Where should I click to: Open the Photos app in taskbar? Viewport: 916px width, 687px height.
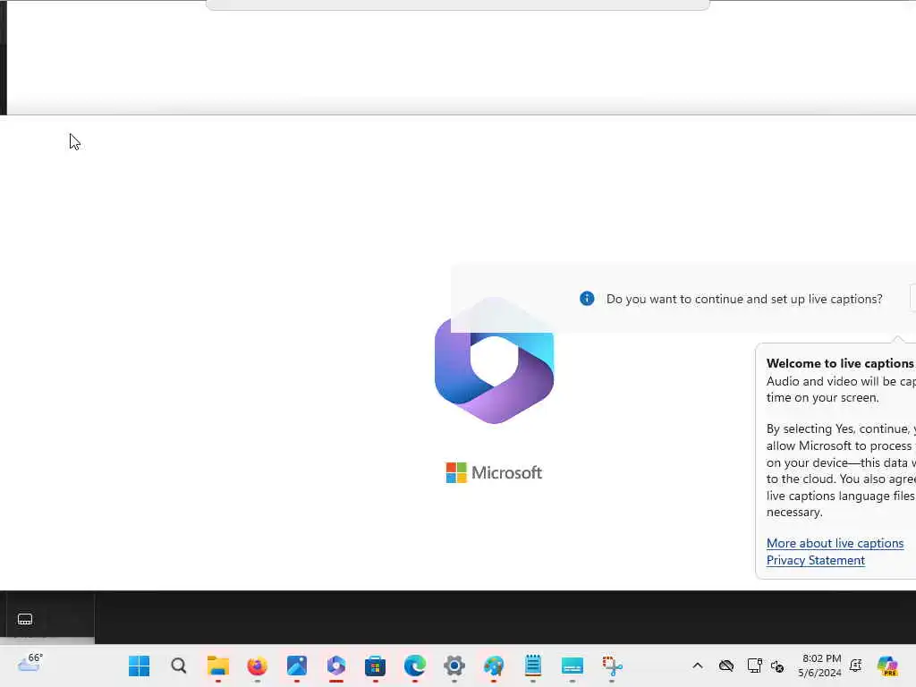coord(297,666)
